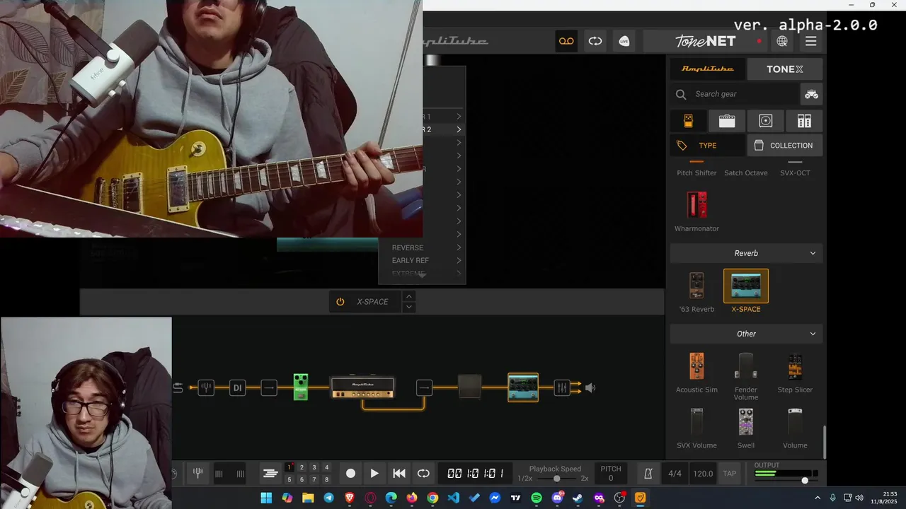Screen dimensions: 906x509
Task: Click the Search gear field
Action: (735, 94)
